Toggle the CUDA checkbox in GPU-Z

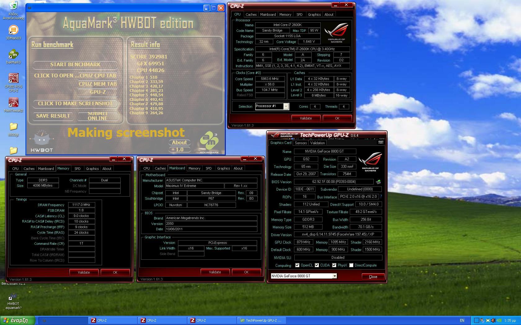coord(317,265)
